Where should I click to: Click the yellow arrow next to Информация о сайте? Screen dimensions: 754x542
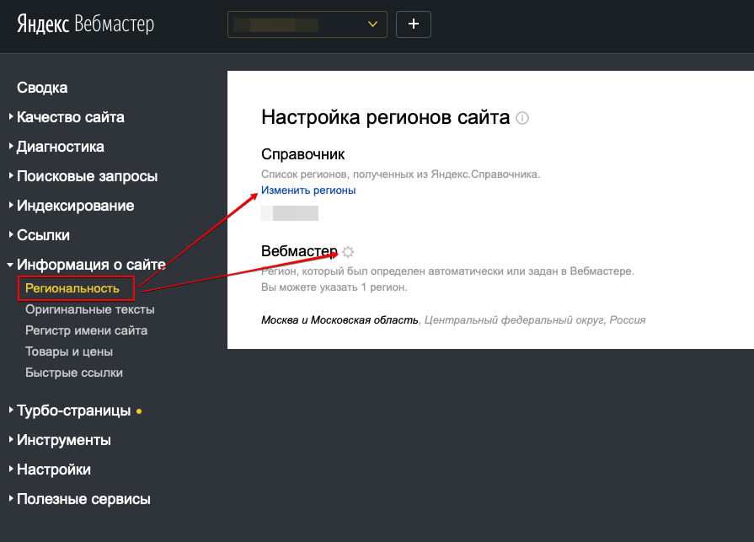pyautogui.click(x=9, y=264)
